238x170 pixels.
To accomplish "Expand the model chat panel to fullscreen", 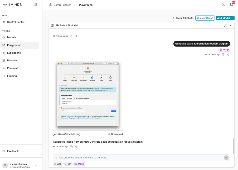I will tap(225, 26).
